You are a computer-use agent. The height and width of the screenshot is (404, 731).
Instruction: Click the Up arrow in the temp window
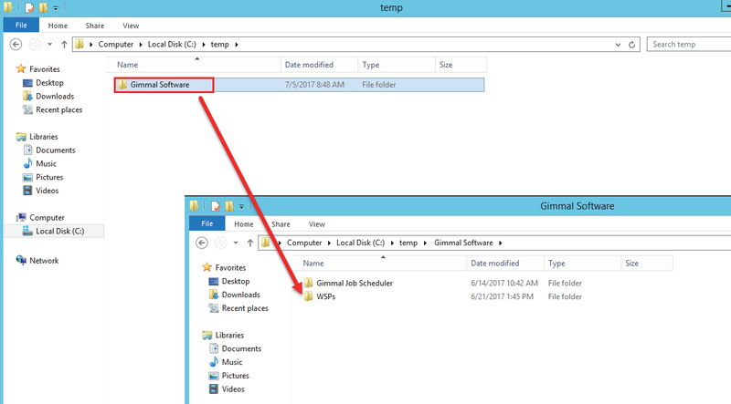(64, 44)
